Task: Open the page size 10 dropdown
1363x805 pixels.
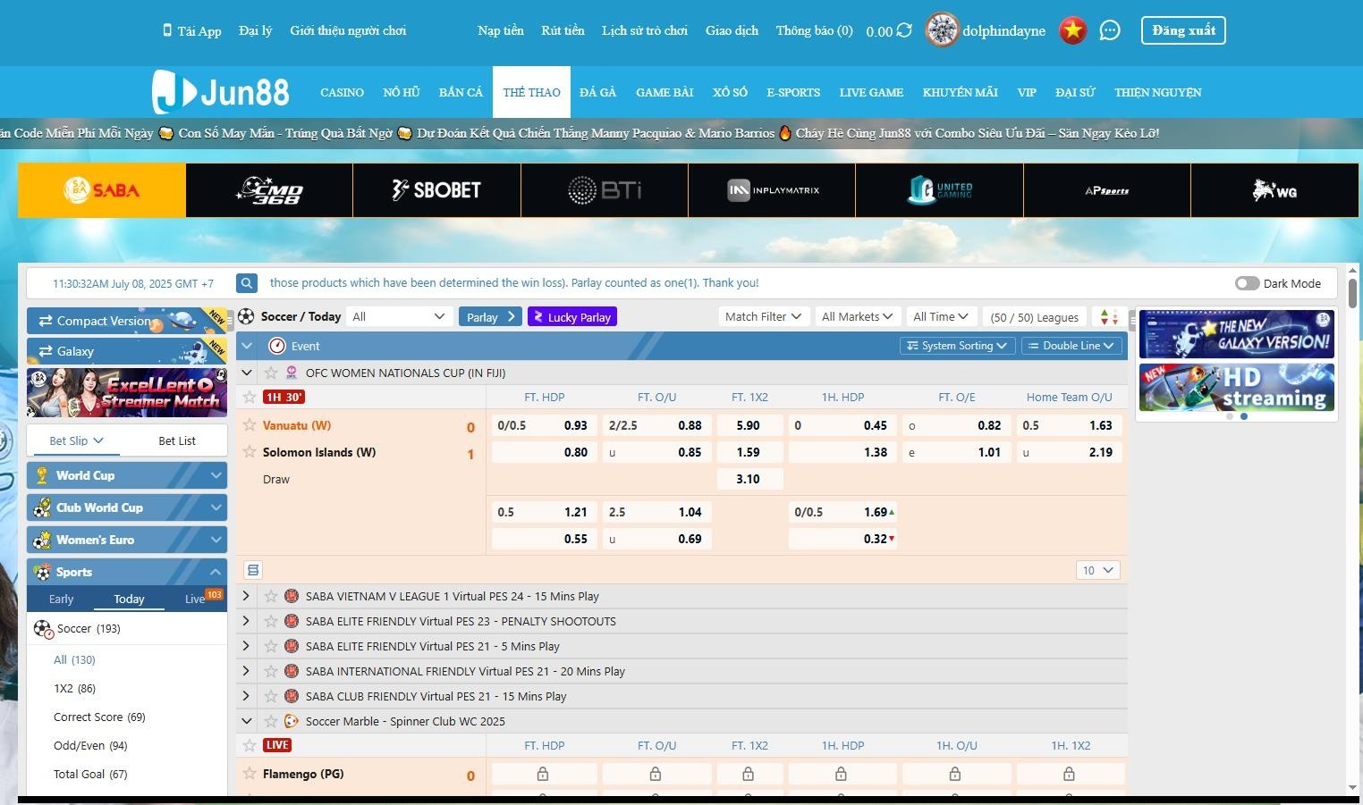Action: tap(1097, 570)
